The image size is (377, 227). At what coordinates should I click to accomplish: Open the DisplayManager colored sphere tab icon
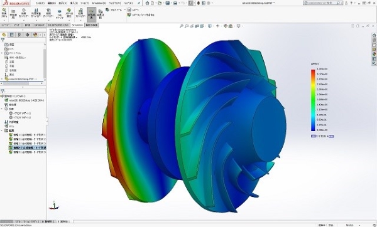click(35, 34)
